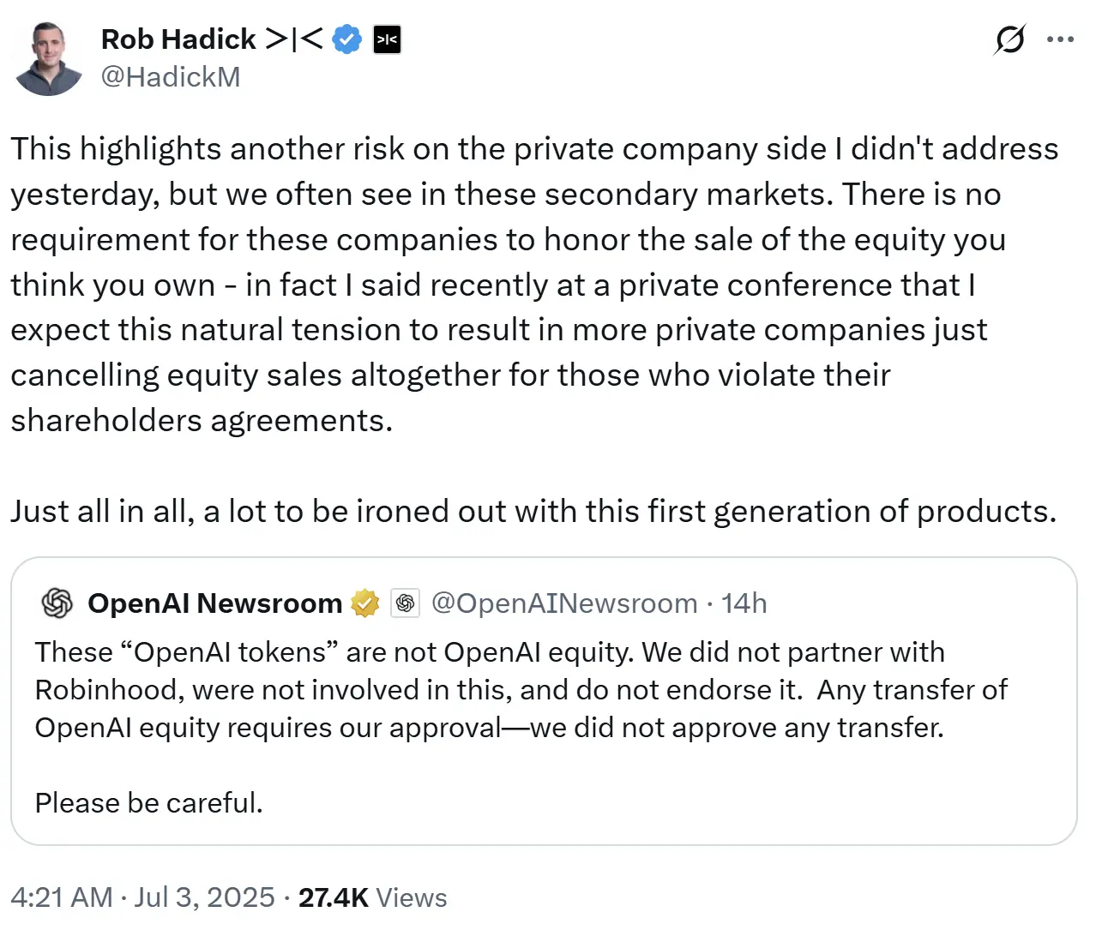1096x936 pixels.
Task: View the 27.4K Views analytics
Action: (373, 897)
